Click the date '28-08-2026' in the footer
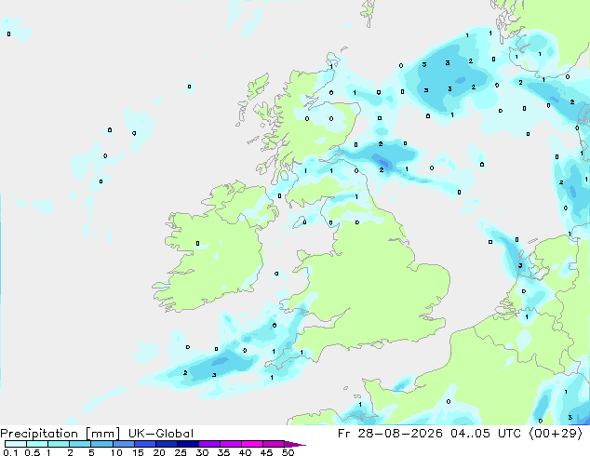Screen dimensions: 590x456 (400, 434)
